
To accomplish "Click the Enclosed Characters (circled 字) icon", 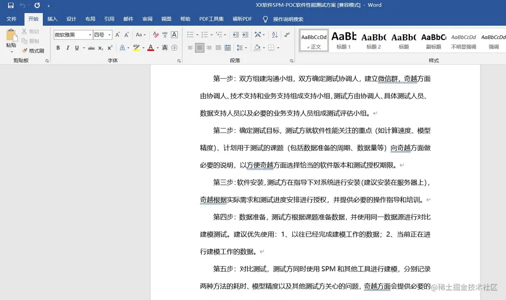I will coord(174,48).
